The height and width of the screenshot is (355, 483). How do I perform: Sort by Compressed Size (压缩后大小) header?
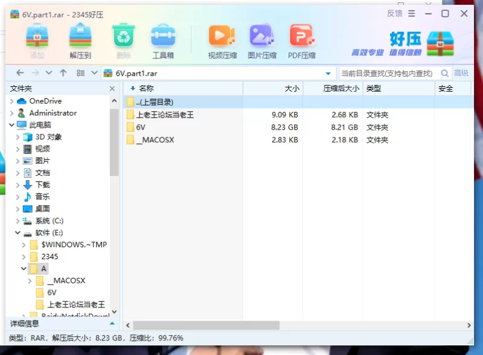coord(333,89)
